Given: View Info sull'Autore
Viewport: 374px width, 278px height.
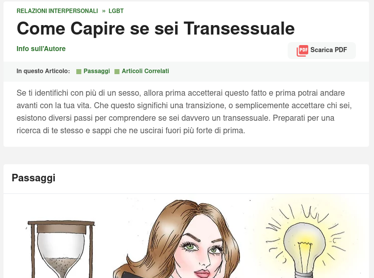Looking at the screenshot, I should pyautogui.click(x=41, y=49).
